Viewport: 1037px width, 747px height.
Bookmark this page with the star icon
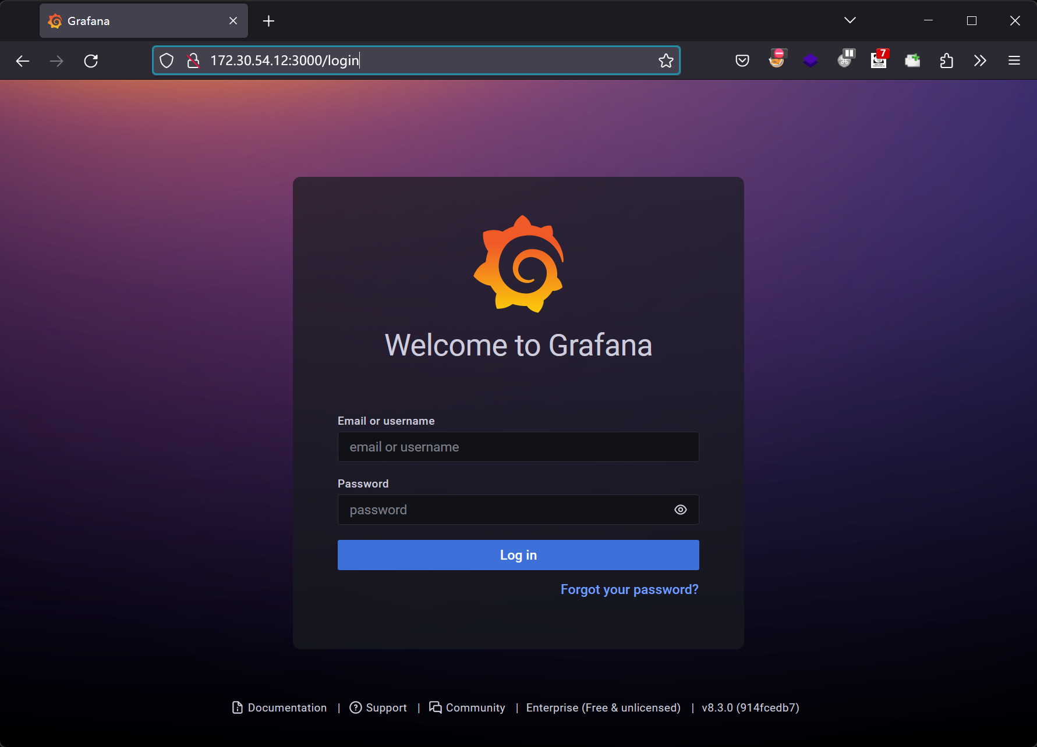[x=666, y=61]
